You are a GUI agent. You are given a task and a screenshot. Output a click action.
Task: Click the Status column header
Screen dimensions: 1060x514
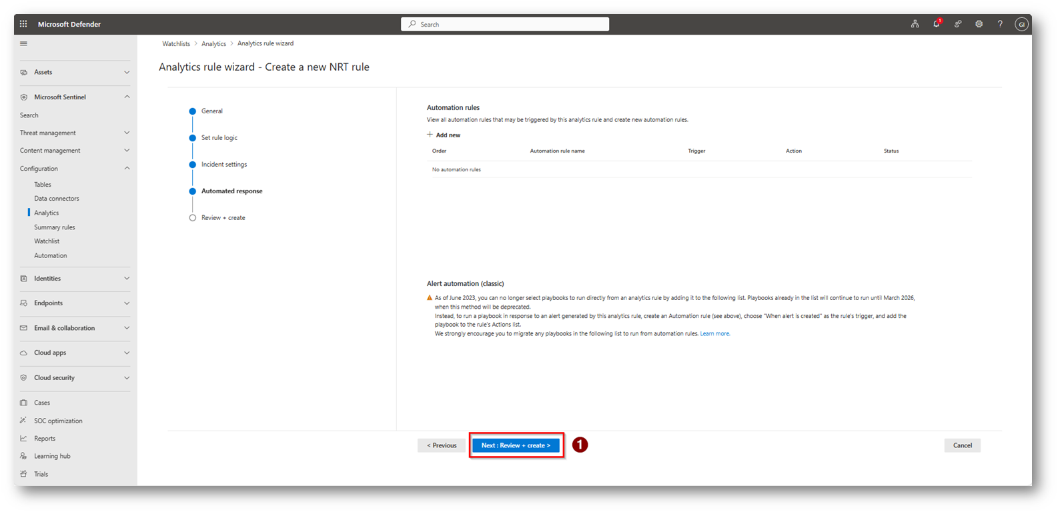click(x=891, y=151)
